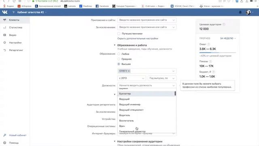The height and width of the screenshot is (146, 259).
Task: Click the help icon next to Бюджет
Action: coord(213,72)
